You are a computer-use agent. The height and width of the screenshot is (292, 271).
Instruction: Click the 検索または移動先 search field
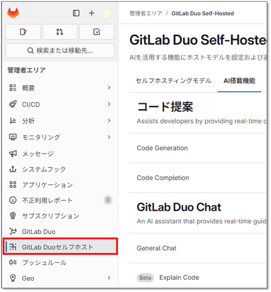pyautogui.click(x=60, y=50)
